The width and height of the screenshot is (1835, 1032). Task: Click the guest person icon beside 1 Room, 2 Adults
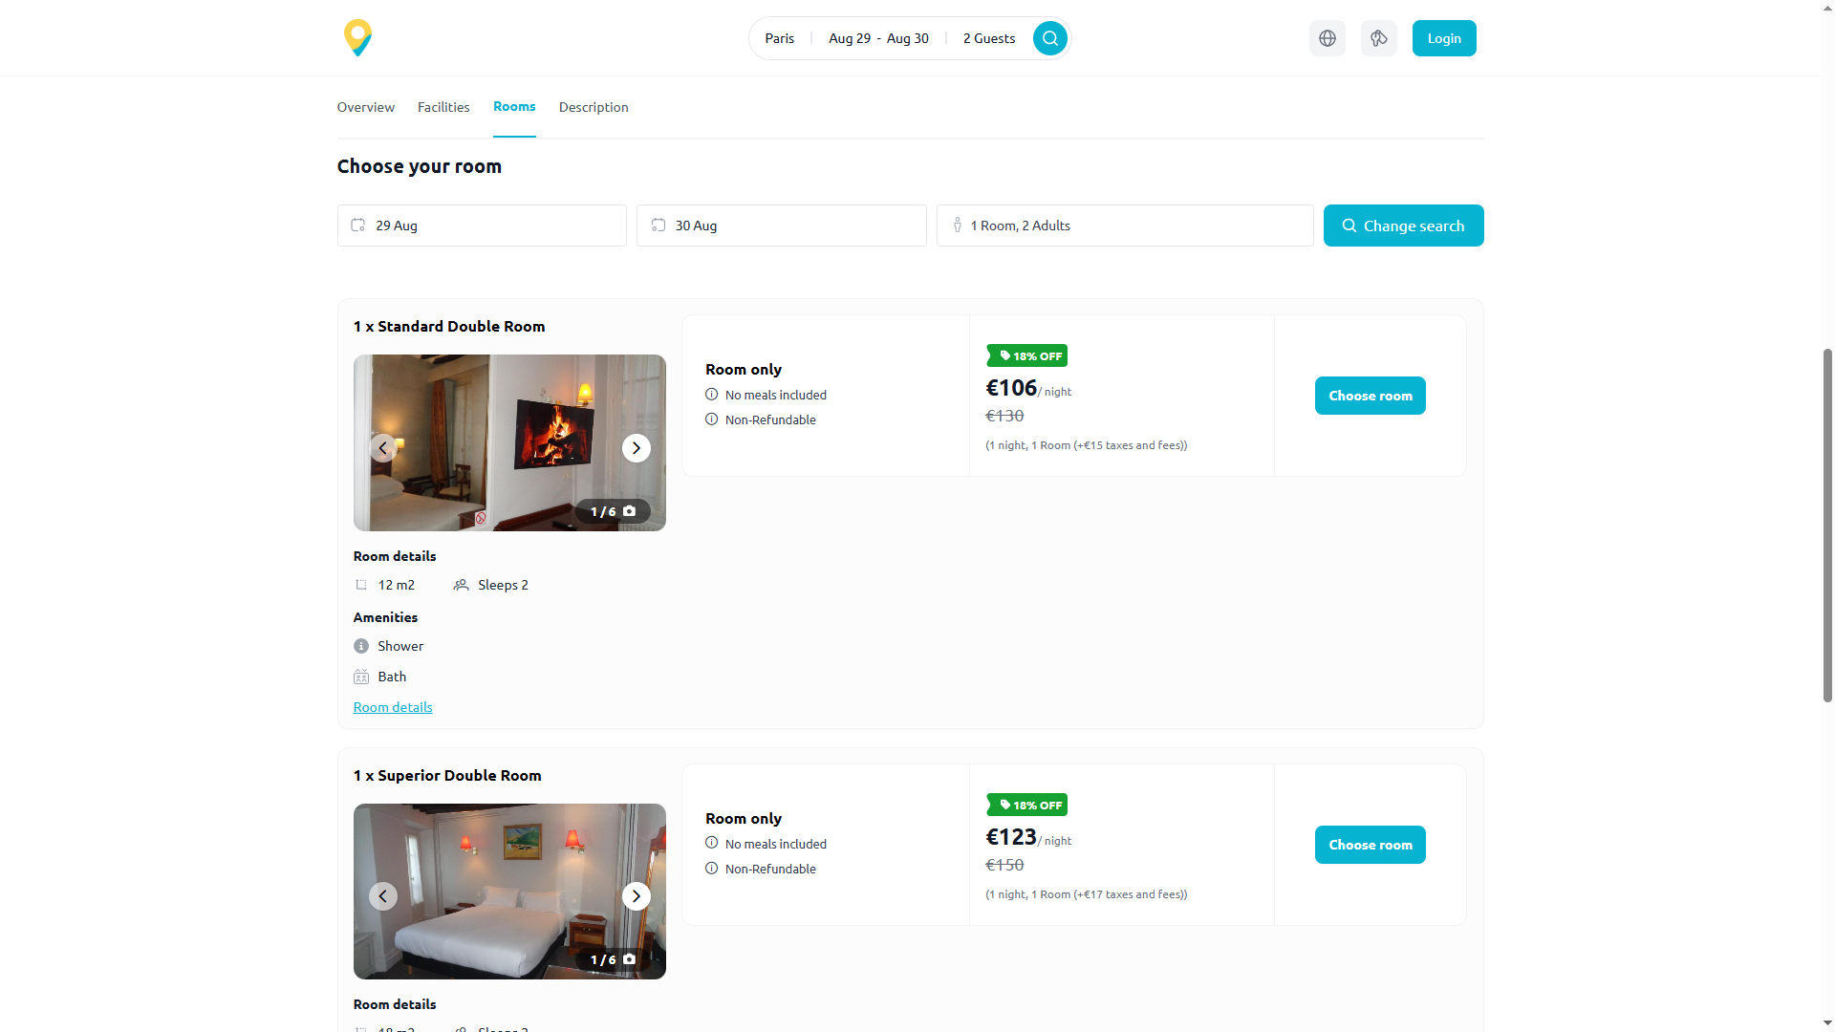(x=958, y=225)
